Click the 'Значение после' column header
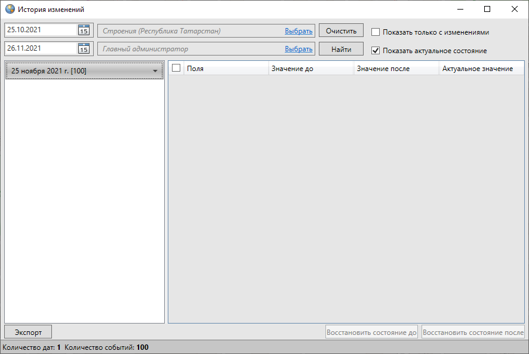Screen dimensions: 529x354 pos(396,69)
